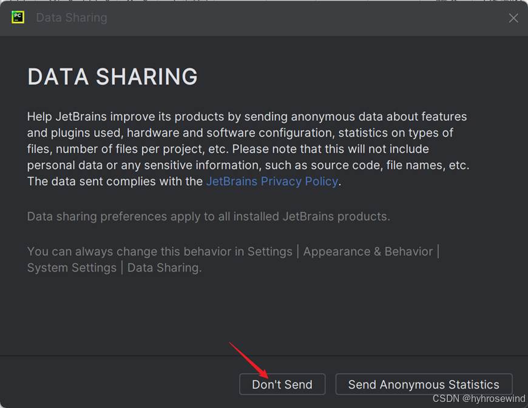This screenshot has width=528, height=408.
Task: Close the Data Sharing dialog
Action: point(513,18)
